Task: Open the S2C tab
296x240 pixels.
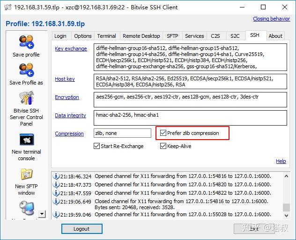Action: (x=235, y=36)
